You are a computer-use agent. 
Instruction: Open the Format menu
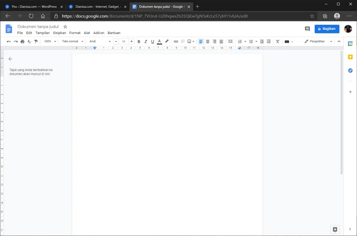(75, 33)
